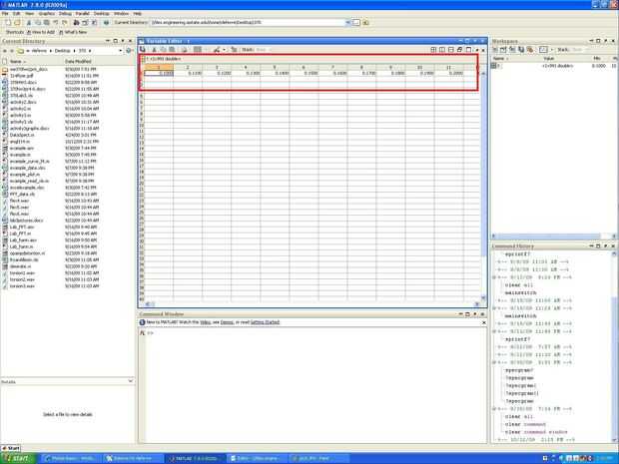Screen dimensions: 619x464
Task: Click first icon in Variable Editor toolbar
Action: (x=143, y=49)
